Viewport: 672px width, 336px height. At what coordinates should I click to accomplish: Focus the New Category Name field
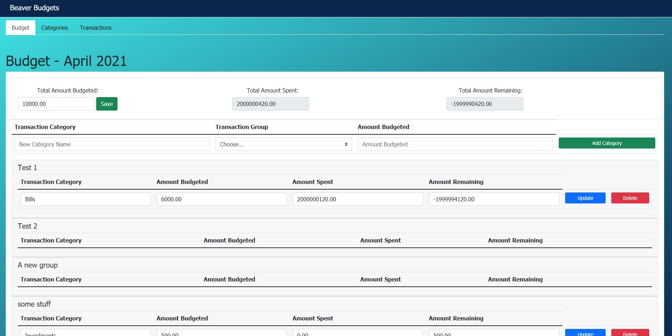click(x=112, y=144)
